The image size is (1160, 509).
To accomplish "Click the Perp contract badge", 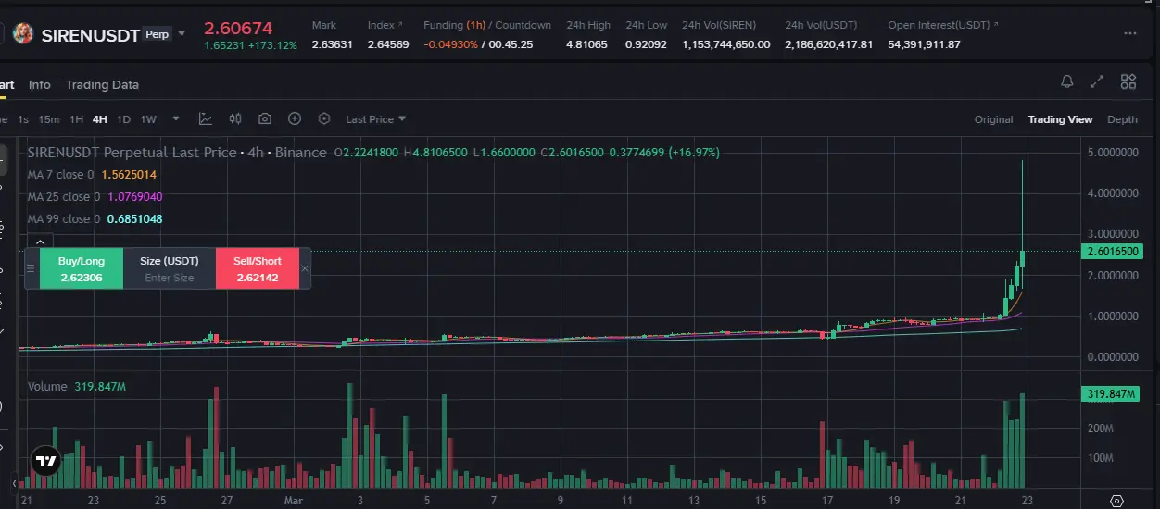I will 158,34.
